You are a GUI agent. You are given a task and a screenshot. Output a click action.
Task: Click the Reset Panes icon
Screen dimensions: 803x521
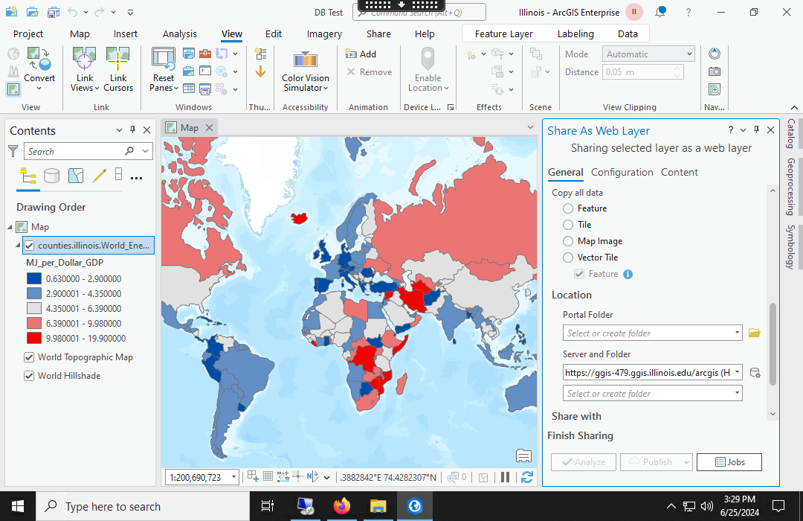pos(164,61)
